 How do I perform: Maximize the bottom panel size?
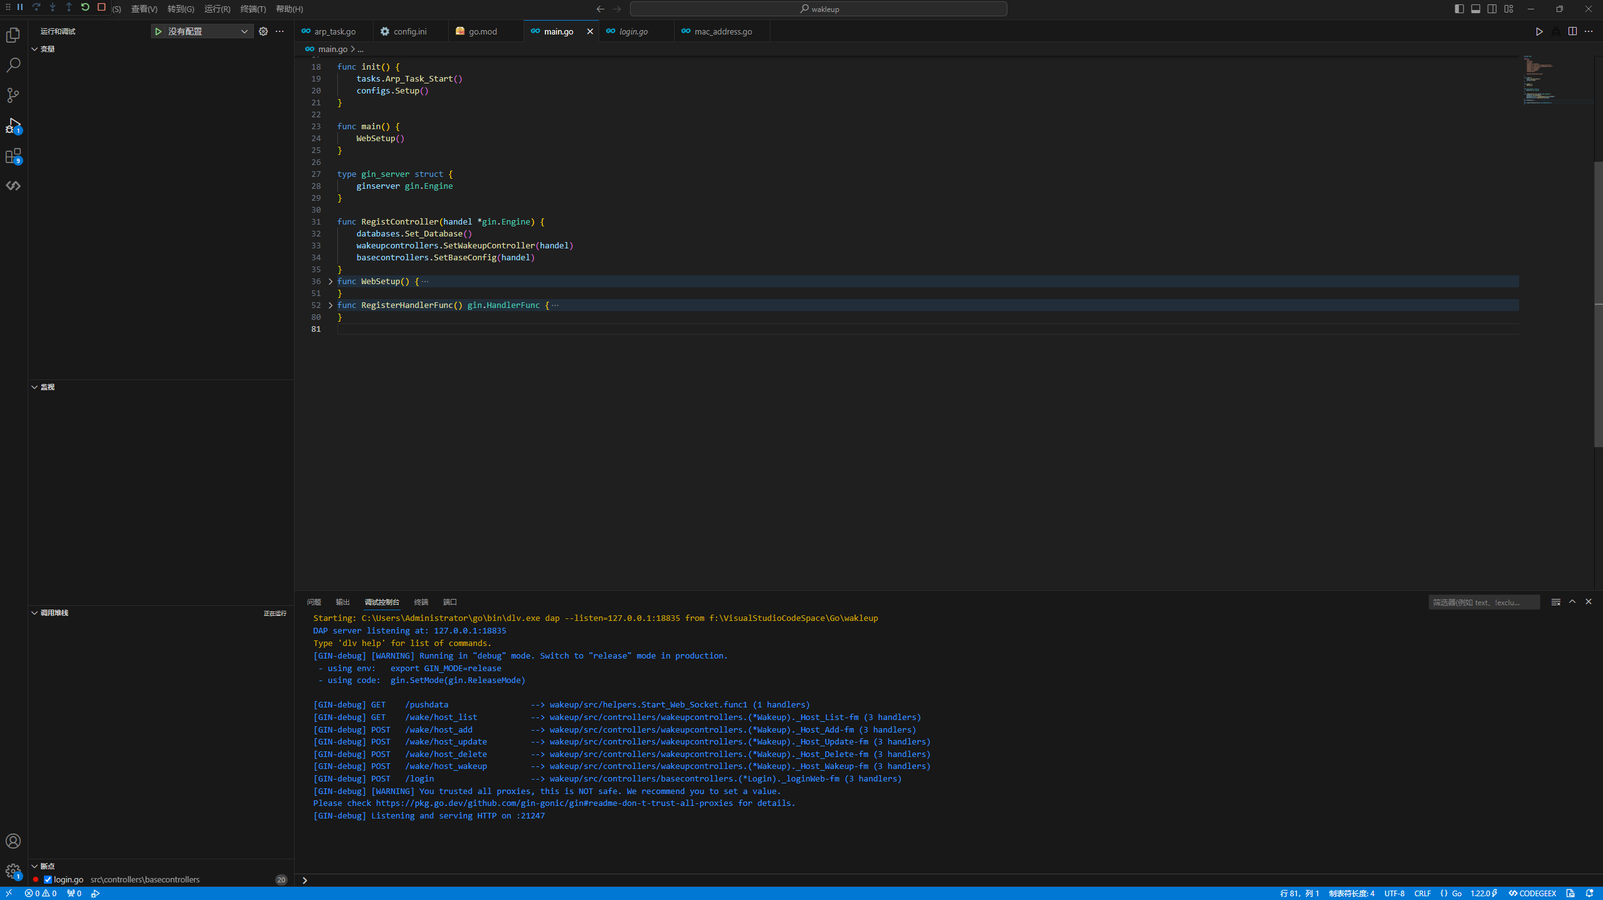click(1572, 602)
